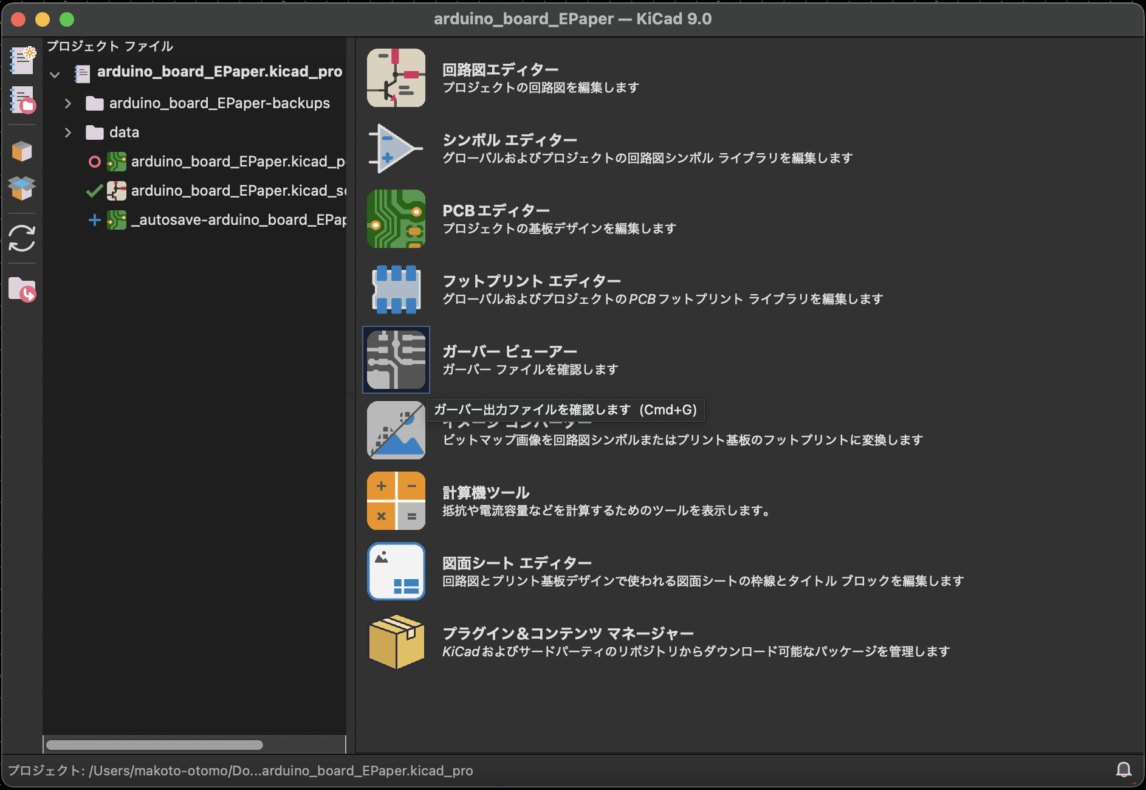This screenshot has height=790, width=1146.
Task: Launch the Gerber Viewer (ガーバー ビューアー) icon
Action: click(396, 360)
